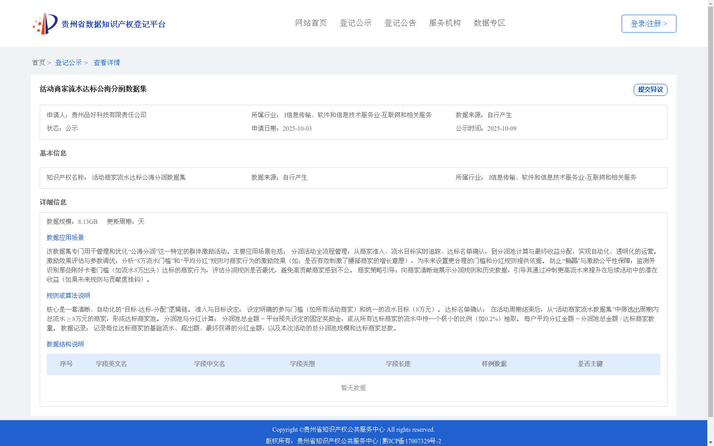Click 字段英文名 column header

click(x=111, y=364)
